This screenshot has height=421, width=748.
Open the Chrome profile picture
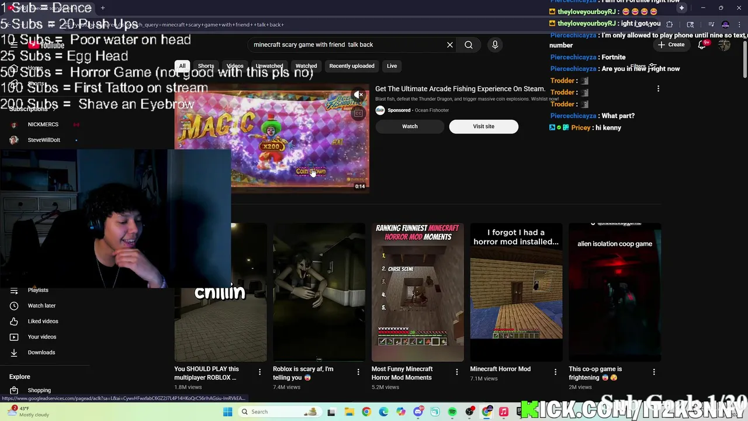725,25
